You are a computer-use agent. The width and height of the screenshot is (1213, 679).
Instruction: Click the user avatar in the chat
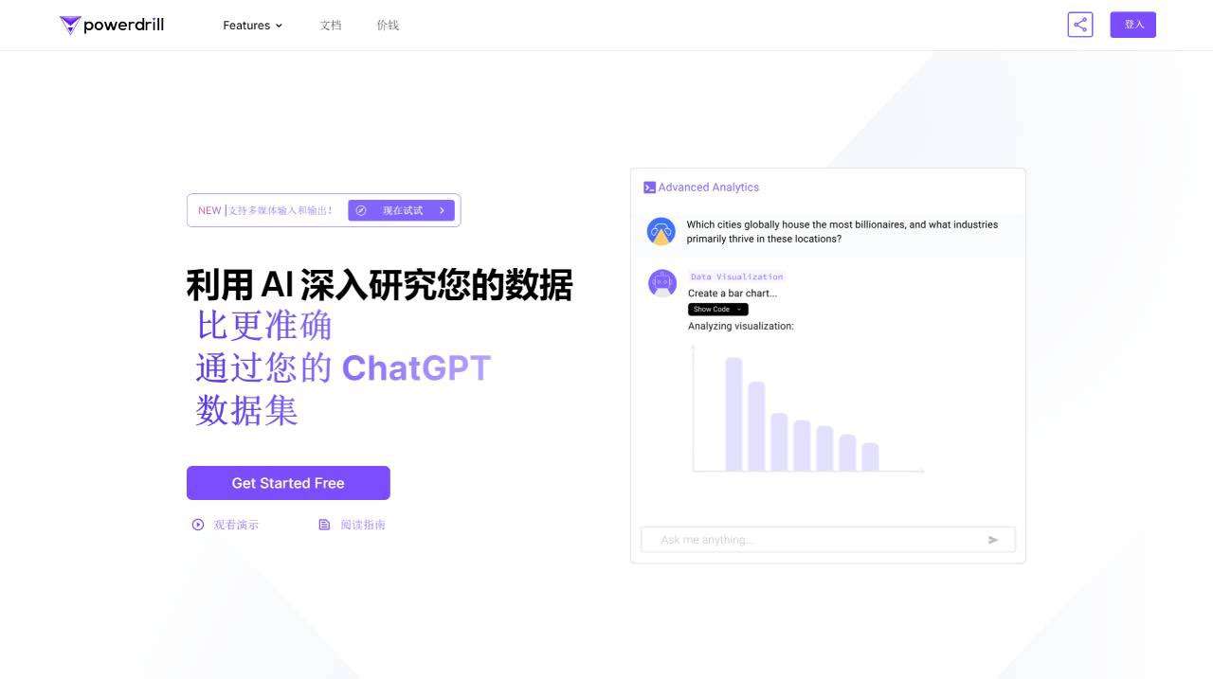pyautogui.click(x=661, y=231)
